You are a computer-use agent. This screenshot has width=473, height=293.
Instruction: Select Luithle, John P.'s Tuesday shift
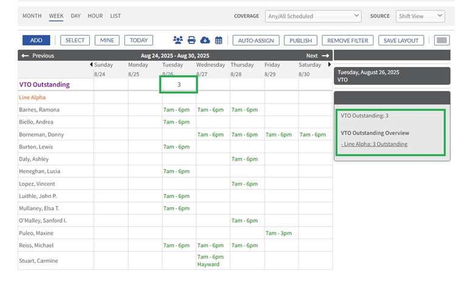(x=176, y=196)
